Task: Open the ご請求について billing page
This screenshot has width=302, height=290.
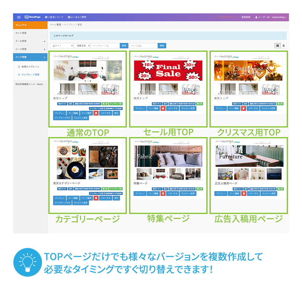Action: coord(54,17)
